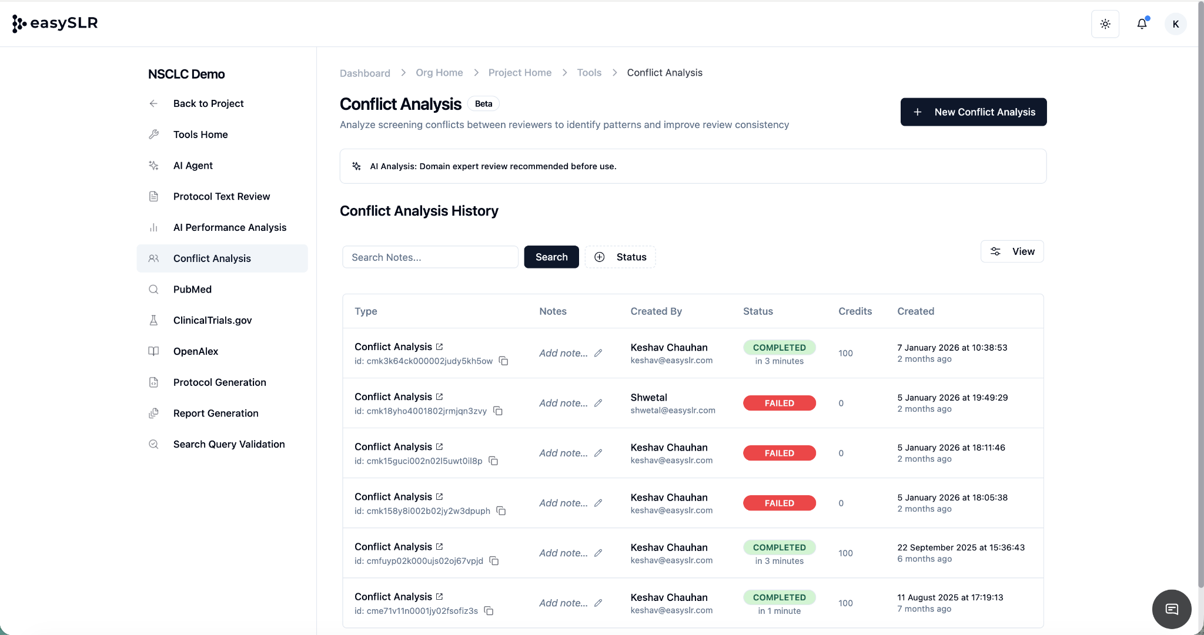Click the New Conflict Analysis button
The width and height of the screenshot is (1204, 635).
tap(973, 112)
